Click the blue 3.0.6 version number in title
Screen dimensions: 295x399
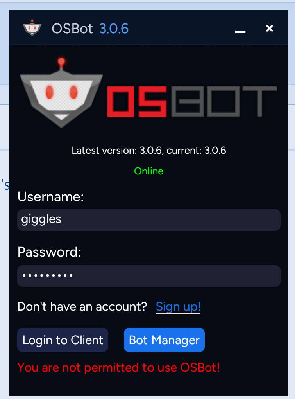pos(114,29)
